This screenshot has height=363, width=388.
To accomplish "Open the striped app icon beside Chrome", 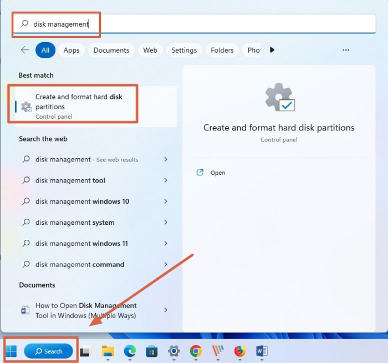I will click(x=218, y=351).
